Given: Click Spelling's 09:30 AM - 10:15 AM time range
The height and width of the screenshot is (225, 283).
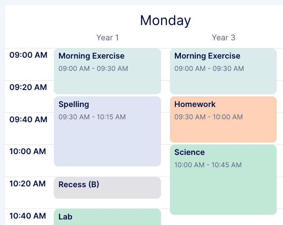Looking at the screenshot, I should (x=92, y=117).
